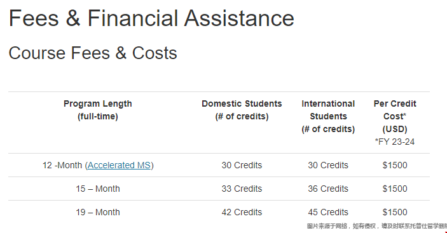Click the $1500 cost in 15-Month row

pos(395,189)
